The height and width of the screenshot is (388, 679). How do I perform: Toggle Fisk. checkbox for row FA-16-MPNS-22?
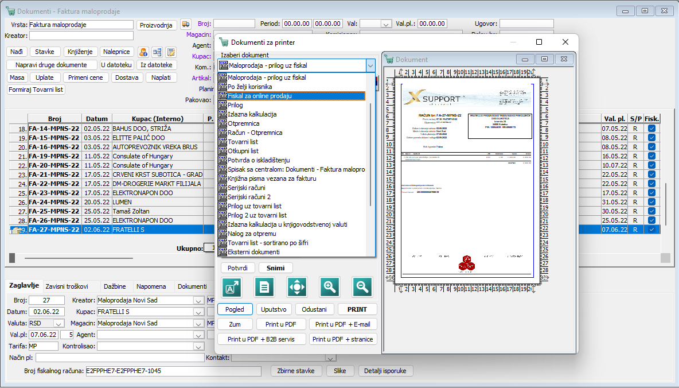click(651, 147)
